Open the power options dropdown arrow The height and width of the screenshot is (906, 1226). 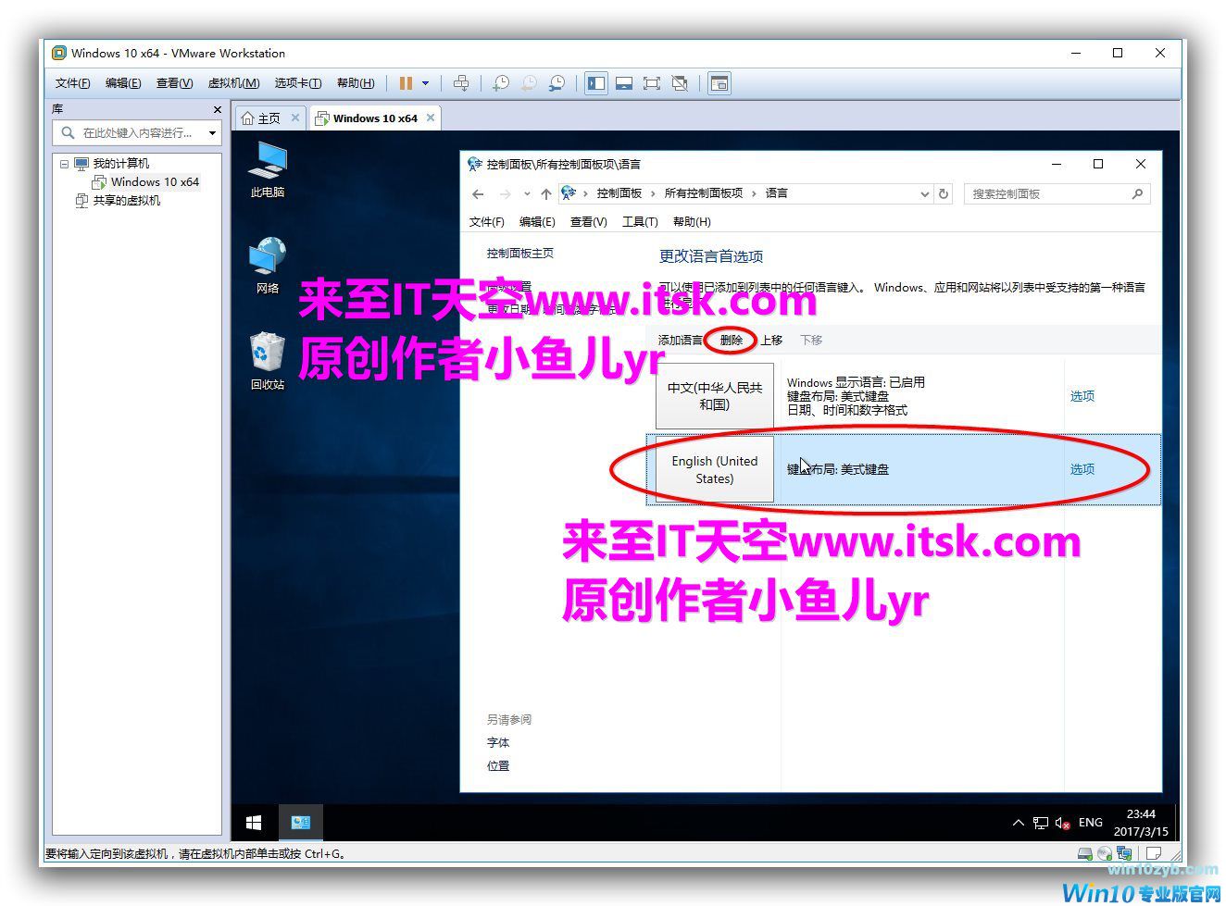pos(426,83)
